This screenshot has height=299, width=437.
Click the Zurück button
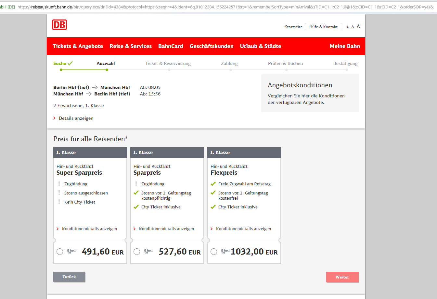coord(69,277)
